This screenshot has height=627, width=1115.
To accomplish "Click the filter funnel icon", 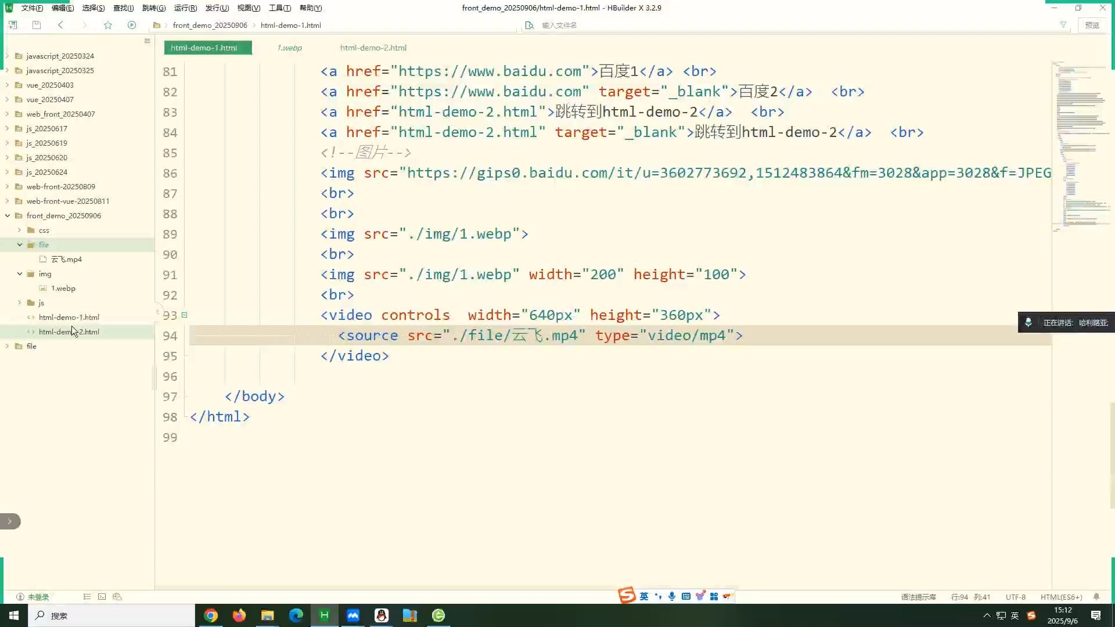I will tap(1063, 25).
